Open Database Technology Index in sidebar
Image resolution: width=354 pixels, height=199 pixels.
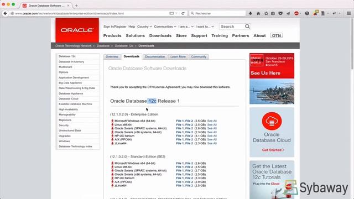point(75,146)
